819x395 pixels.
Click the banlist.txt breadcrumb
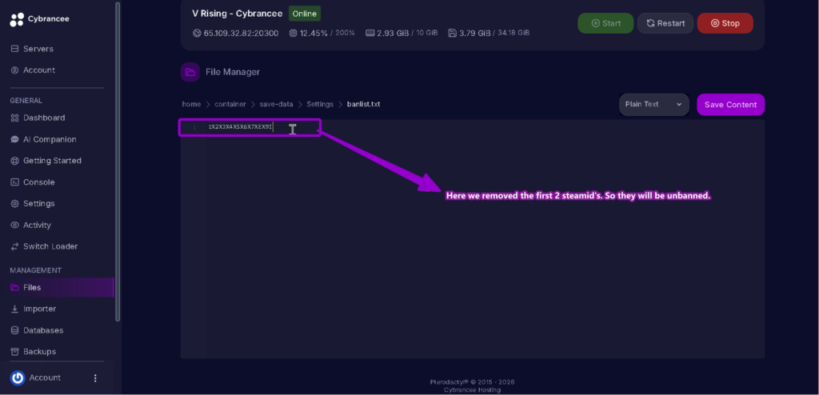tap(364, 104)
